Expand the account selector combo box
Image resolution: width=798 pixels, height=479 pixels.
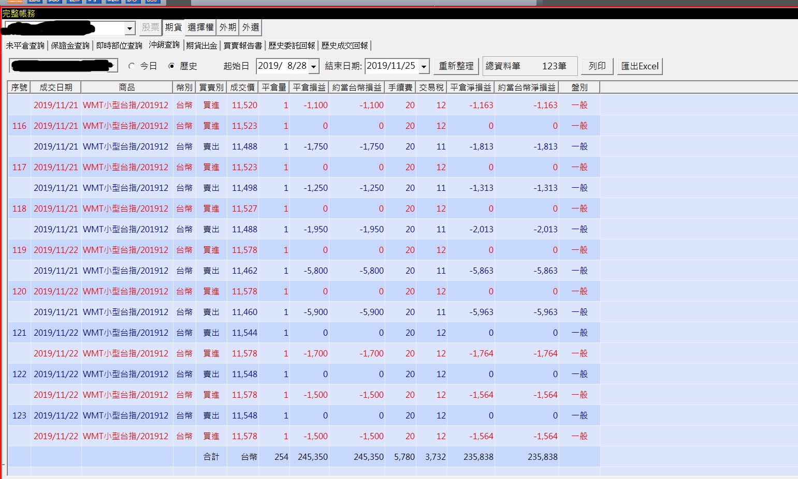pyautogui.click(x=129, y=28)
